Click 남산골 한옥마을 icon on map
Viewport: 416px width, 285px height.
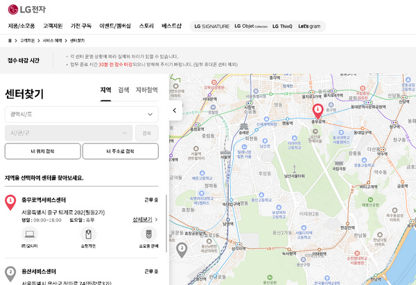point(315,131)
